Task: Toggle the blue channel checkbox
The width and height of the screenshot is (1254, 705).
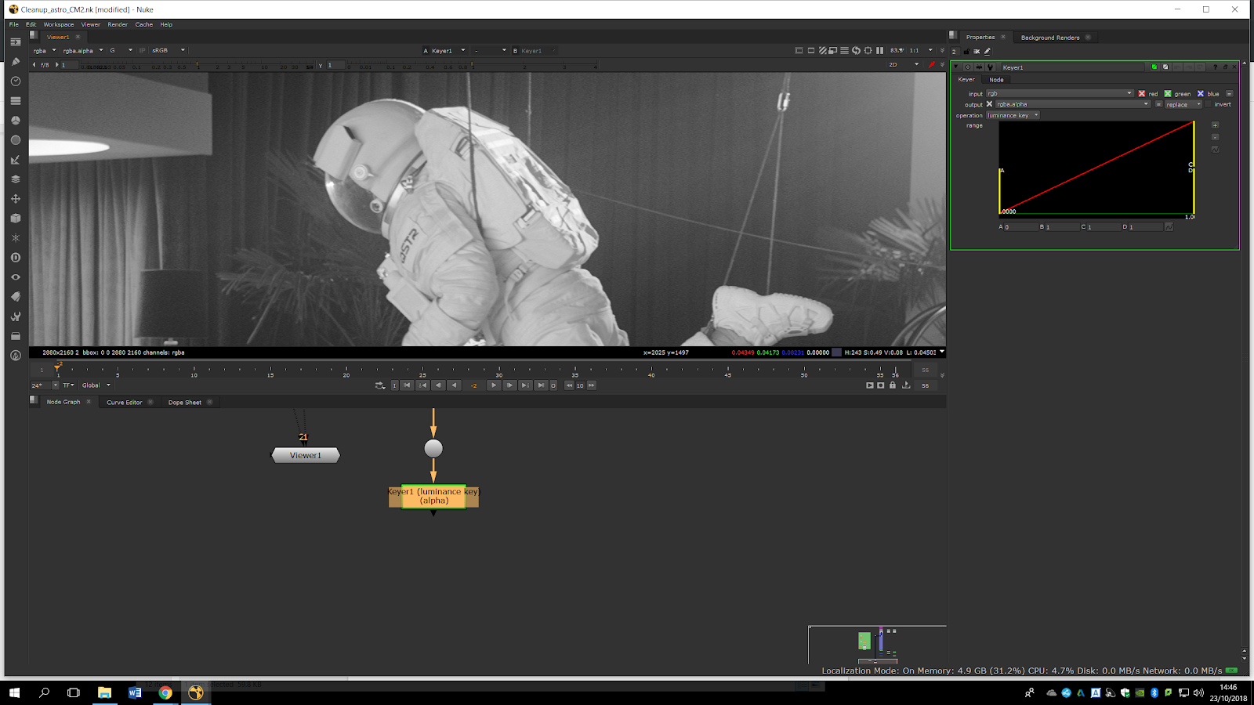Action: click(x=1201, y=93)
